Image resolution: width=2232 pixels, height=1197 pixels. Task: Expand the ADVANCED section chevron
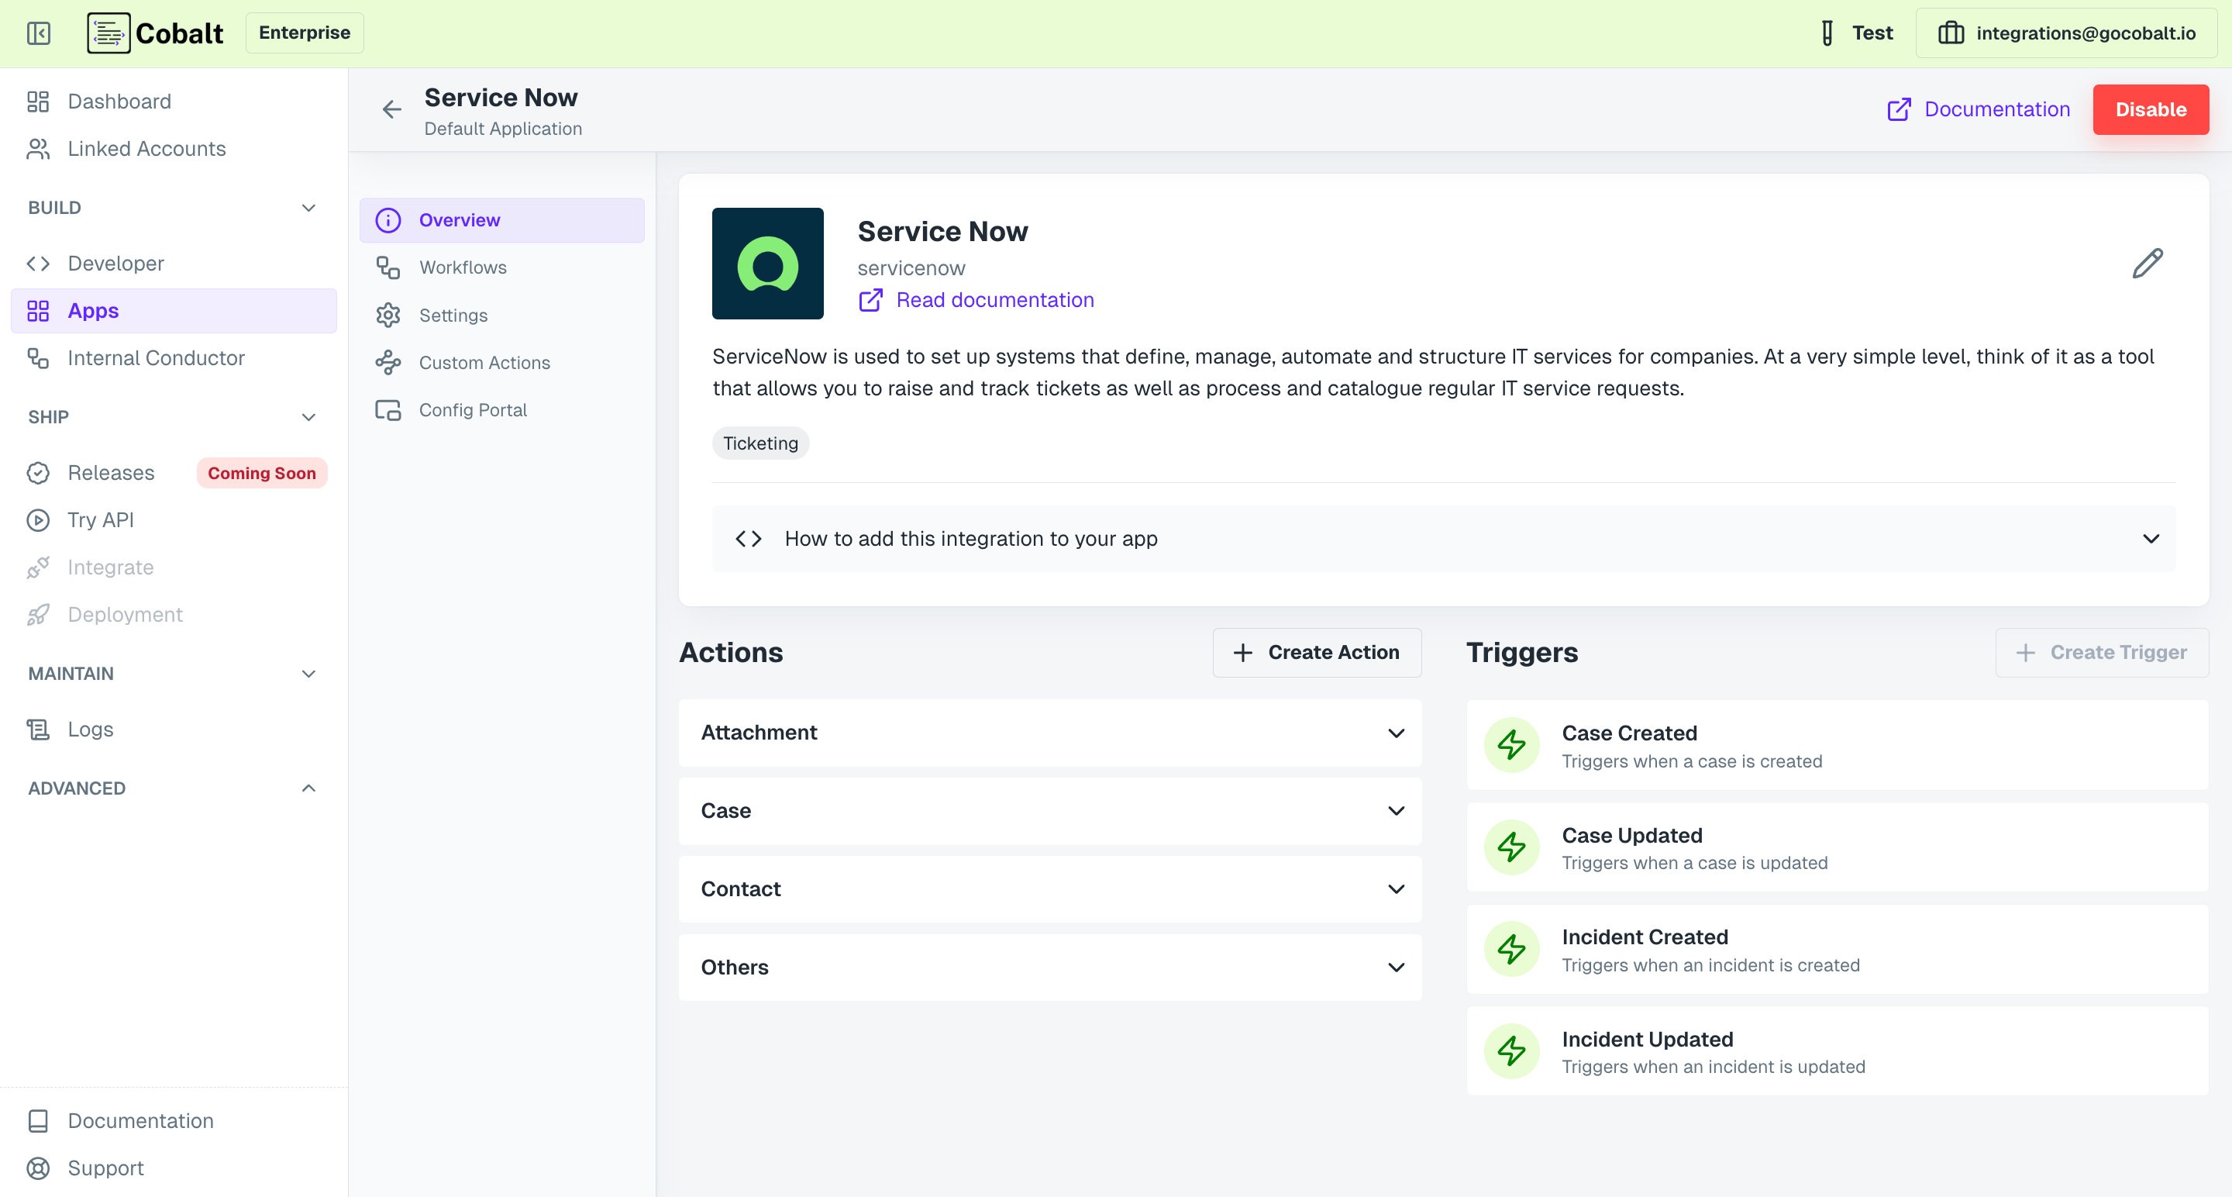(x=308, y=788)
